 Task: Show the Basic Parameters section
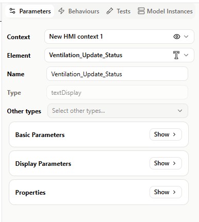pos(165,134)
